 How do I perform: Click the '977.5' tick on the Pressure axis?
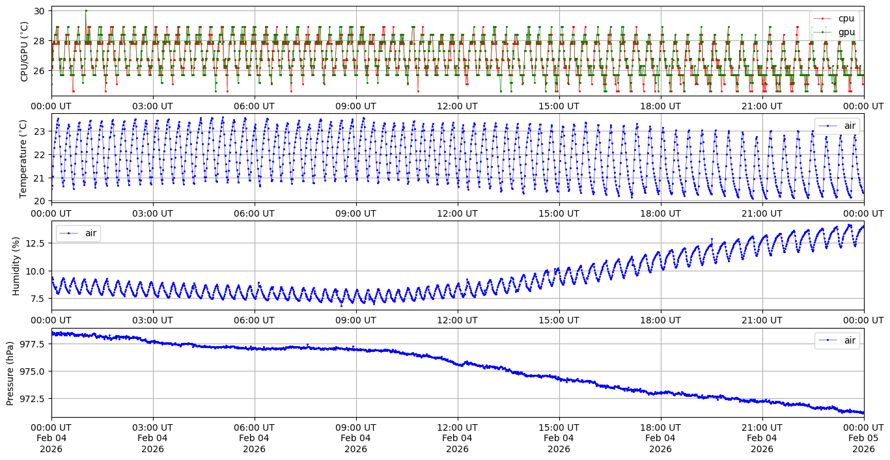point(33,344)
